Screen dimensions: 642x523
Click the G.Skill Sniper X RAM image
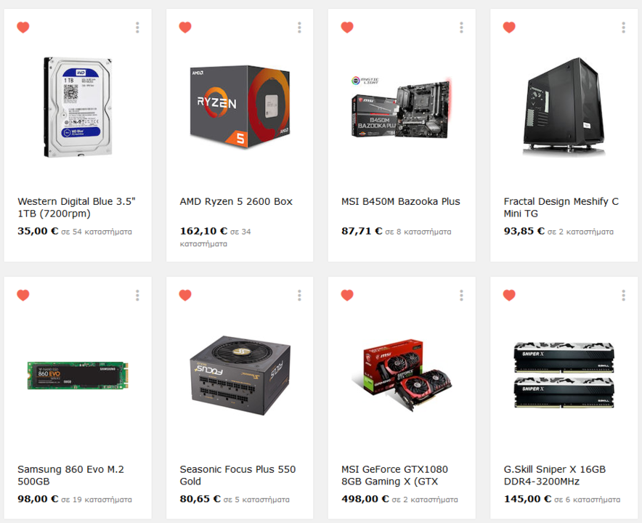pyautogui.click(x=564, y=375)
